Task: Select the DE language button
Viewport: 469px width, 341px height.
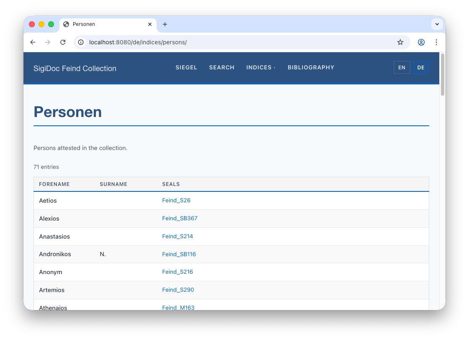Action: [421, 68]
